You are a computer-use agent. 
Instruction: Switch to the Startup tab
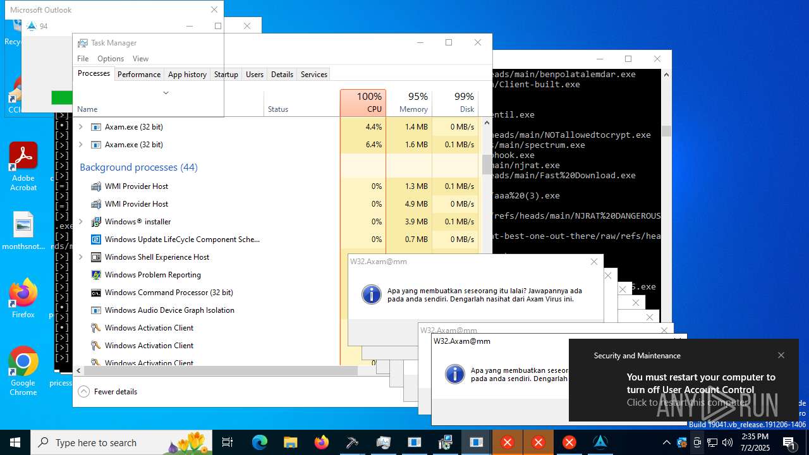(226, 74)
